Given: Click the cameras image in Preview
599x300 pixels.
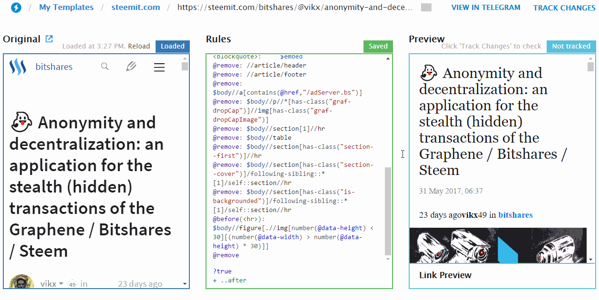Looking at the screenshot, I should point(499,245).
